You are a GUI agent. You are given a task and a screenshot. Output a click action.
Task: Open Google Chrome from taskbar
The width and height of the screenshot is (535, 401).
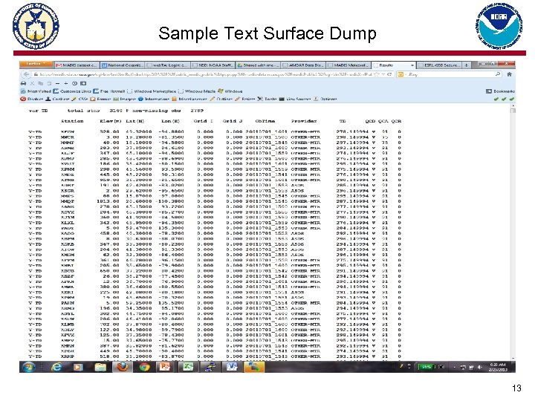[145, 367]
